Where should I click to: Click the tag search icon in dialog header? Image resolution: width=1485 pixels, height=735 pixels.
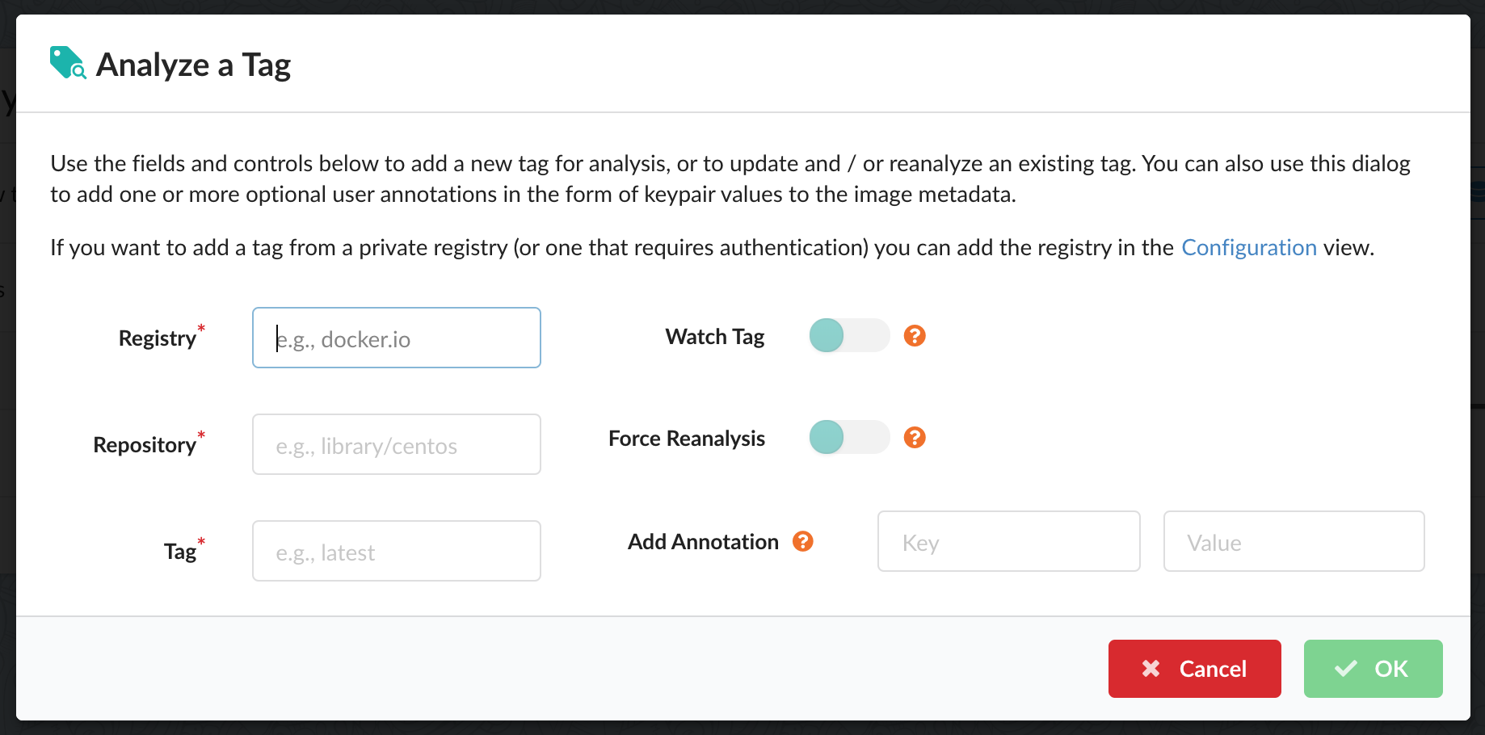[x=68, y=63]
